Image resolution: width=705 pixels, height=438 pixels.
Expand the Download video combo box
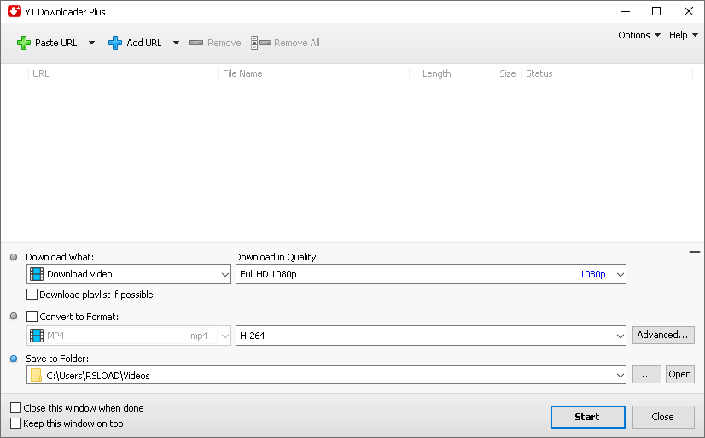click(224, 274)
